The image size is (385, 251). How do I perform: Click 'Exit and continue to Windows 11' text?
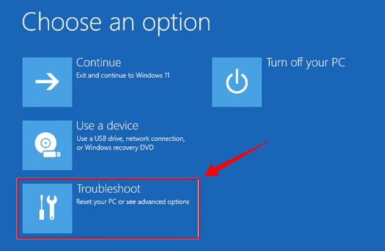(x=123, y=75)
